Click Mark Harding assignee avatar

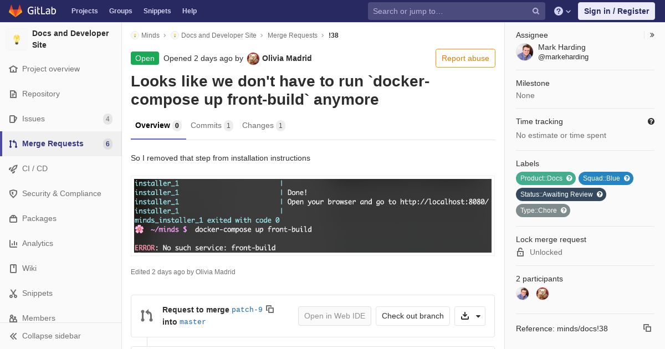tap(525, 52)
